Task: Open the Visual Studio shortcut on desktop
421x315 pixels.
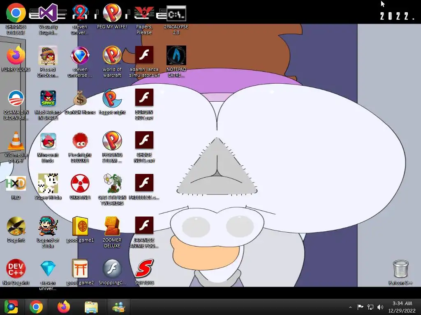Action: coord(48,13)
